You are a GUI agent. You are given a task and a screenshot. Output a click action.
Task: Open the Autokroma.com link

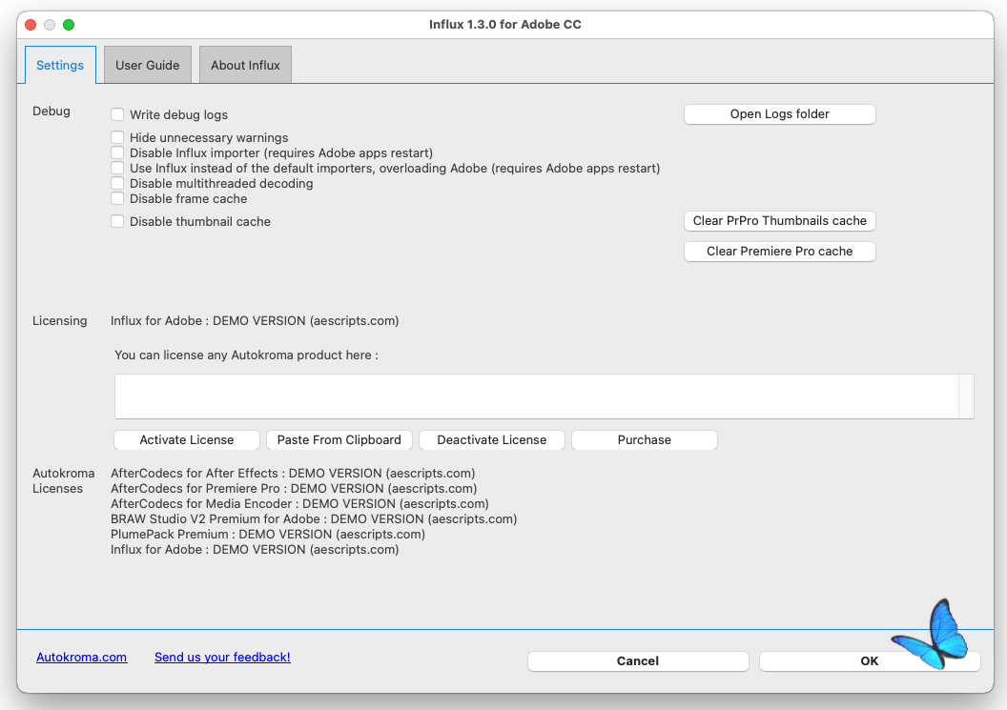(82, 658)
